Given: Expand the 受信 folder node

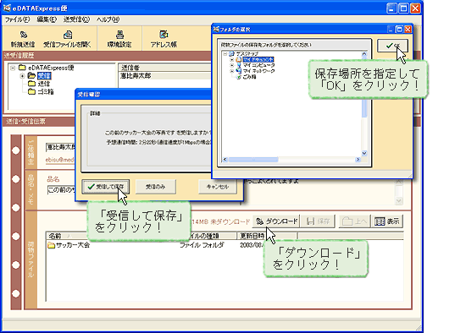Looking at the screenshot, I should (22, 76).
